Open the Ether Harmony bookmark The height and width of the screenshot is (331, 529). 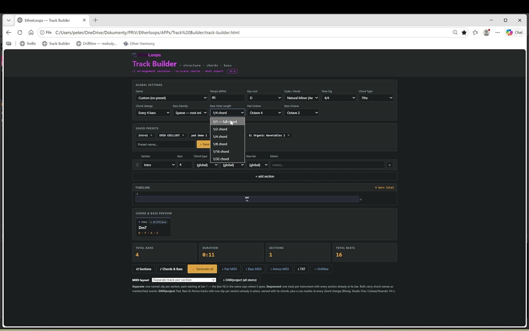coord(139,44)
